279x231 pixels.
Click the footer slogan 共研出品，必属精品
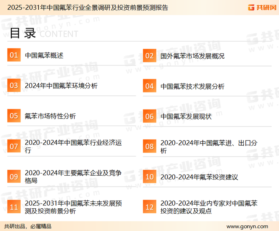tap(28, 227)
